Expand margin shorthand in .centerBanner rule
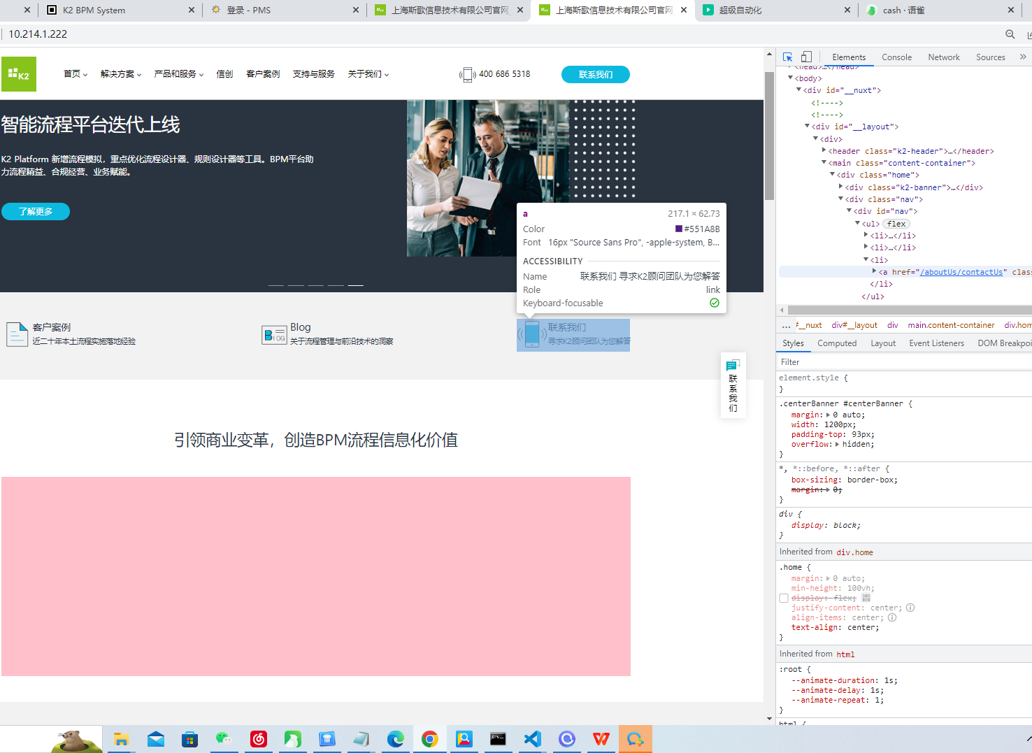 (x=829, y=415)
